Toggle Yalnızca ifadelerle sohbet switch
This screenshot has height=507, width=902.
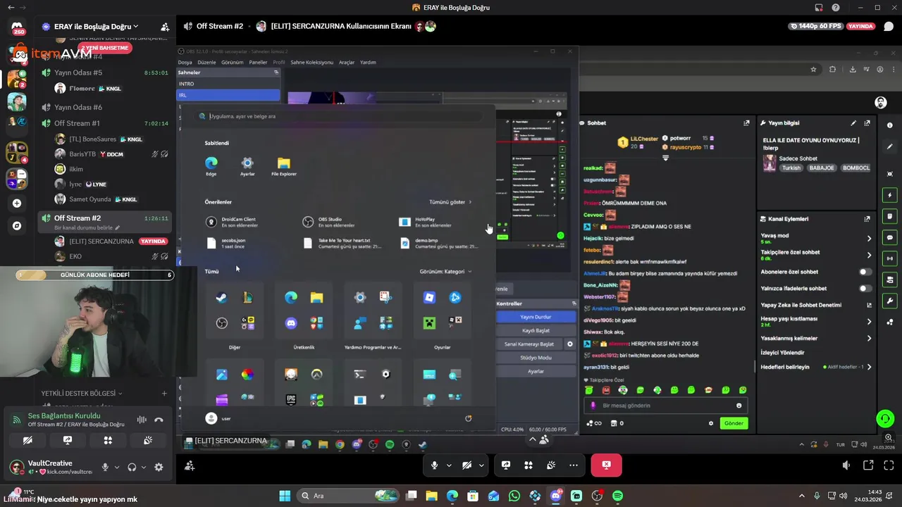(865, 289)
